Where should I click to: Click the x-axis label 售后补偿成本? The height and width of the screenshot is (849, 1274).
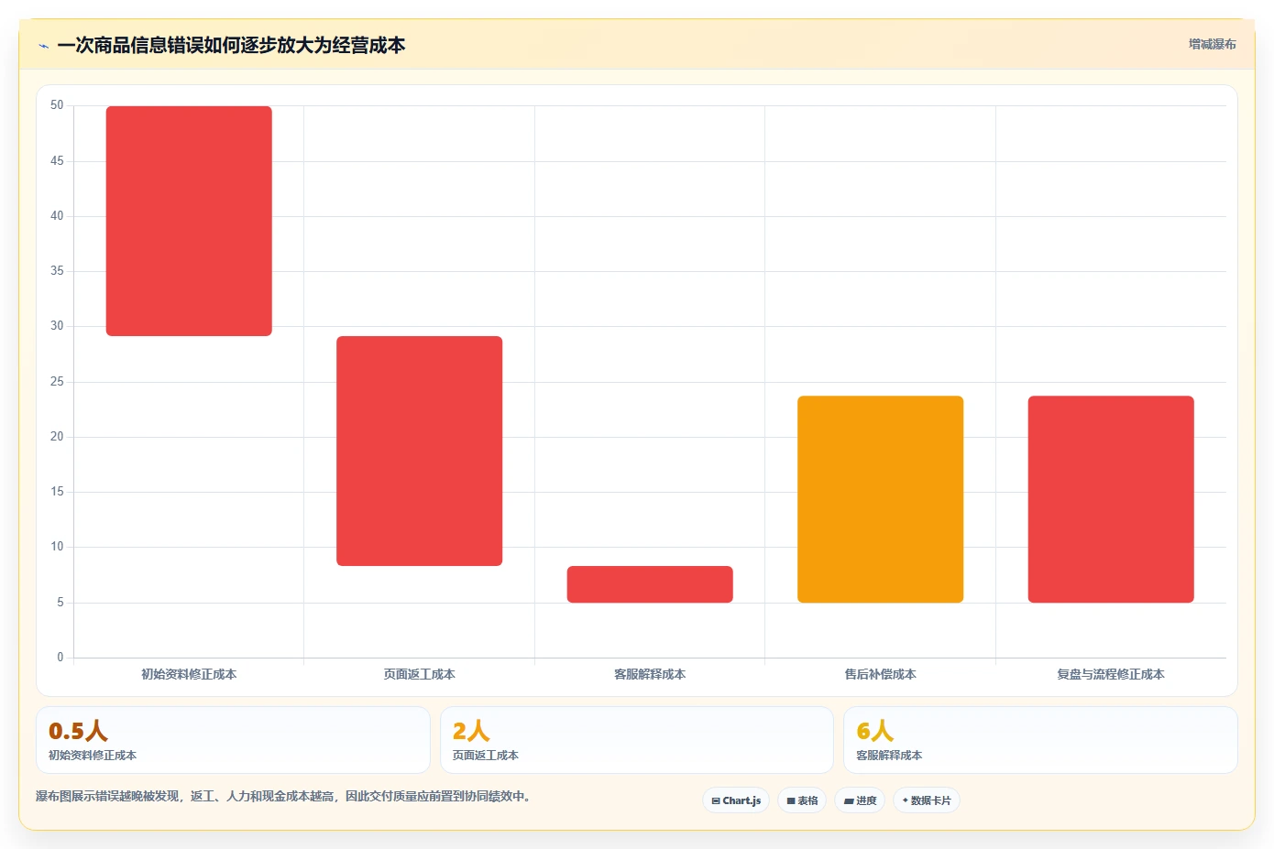point(880,674)
